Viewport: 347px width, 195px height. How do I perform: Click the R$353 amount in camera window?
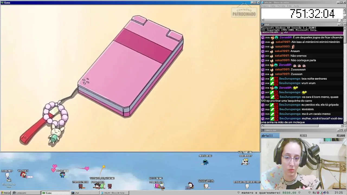click(x=303, y=136)
